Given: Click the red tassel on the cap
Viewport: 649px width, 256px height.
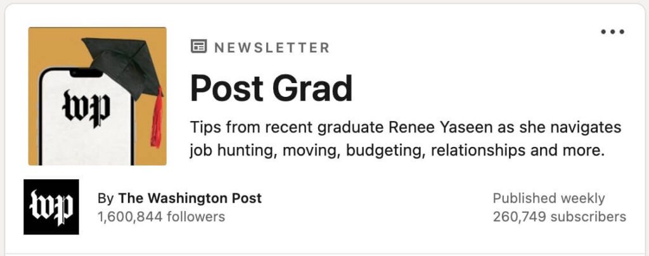Looking at the screenshot, I should tap(157, 120).
